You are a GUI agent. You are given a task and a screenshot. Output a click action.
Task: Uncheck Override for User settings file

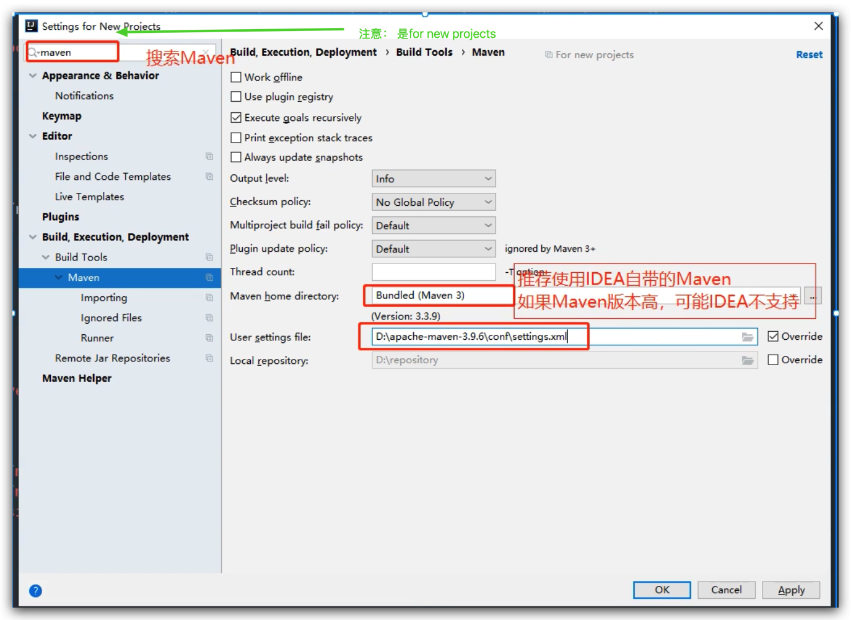coord(773,337)
